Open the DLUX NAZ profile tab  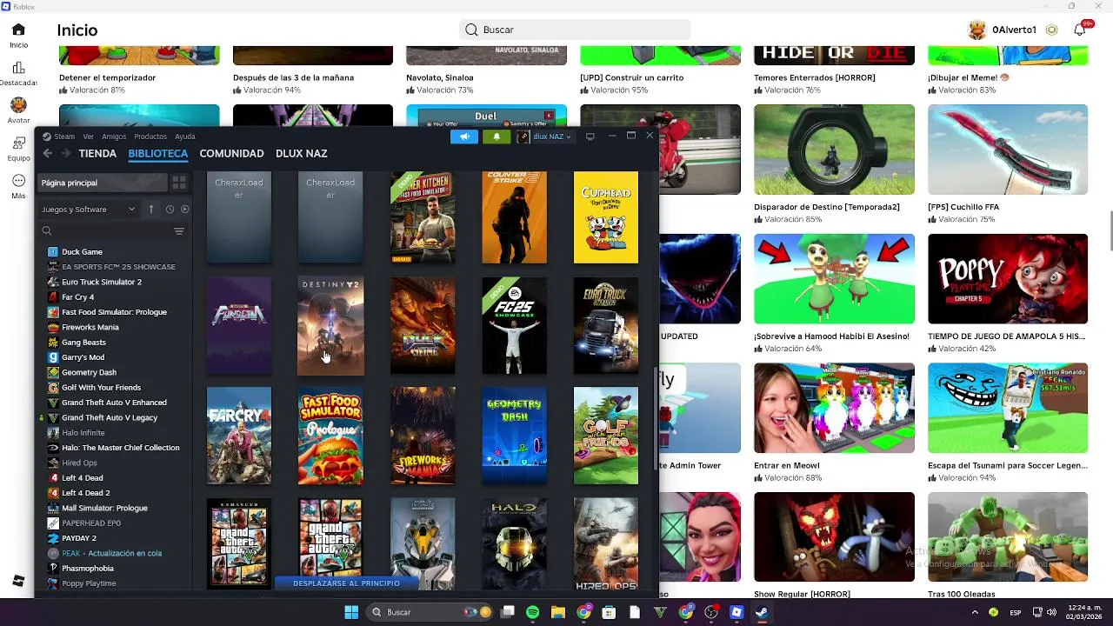click(x=302, y=153)
